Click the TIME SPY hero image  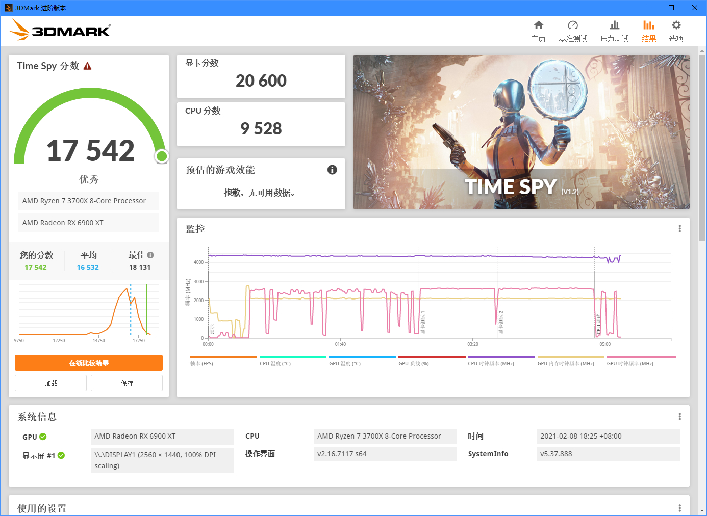(x=521, y=132)
